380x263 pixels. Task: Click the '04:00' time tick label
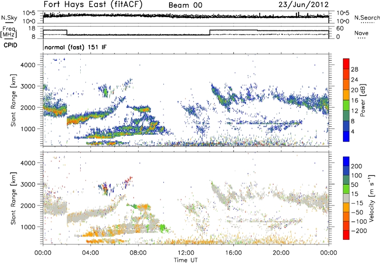(x=91, y=253)
